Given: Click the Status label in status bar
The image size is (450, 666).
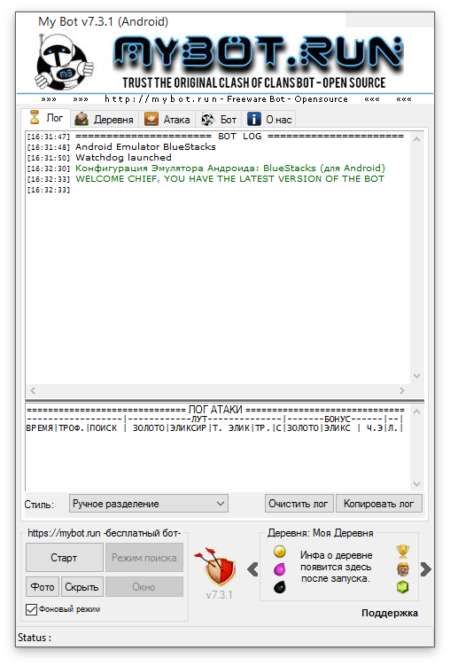Looking at the screenshot, I should click(35, 638).
